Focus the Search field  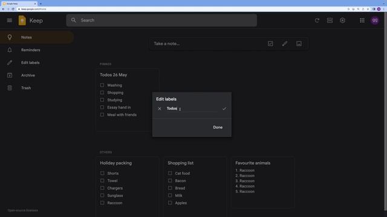point(161,20)
